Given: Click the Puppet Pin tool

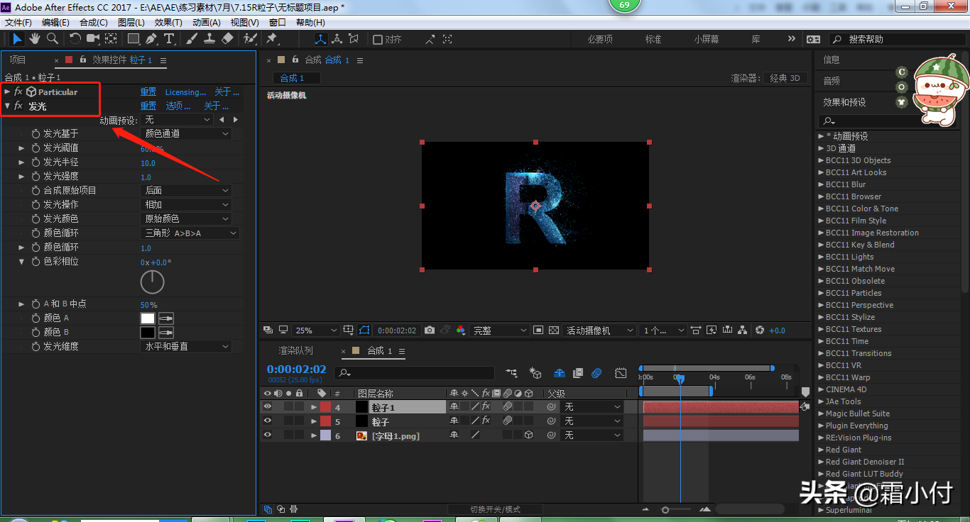Looking at the screenshot, I should (271, 38).
